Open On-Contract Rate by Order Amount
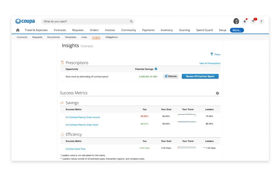 pyautogui.click(x=83, y=117)
